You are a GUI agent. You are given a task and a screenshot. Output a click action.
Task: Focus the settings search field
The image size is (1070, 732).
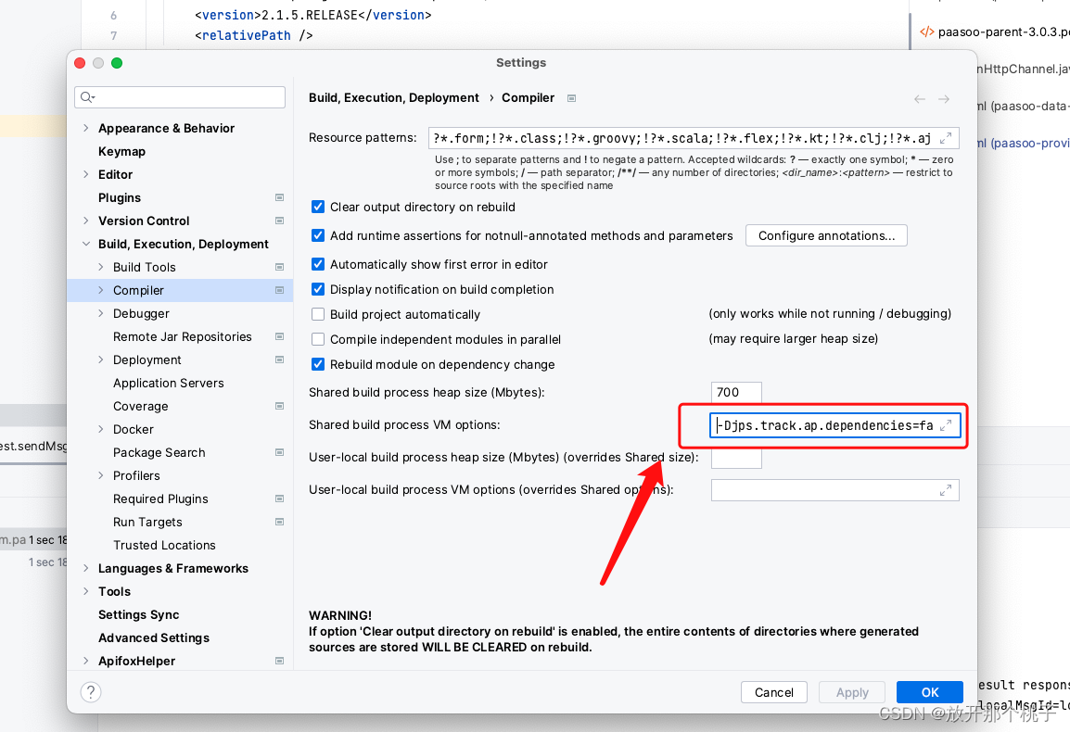point(180,97)
